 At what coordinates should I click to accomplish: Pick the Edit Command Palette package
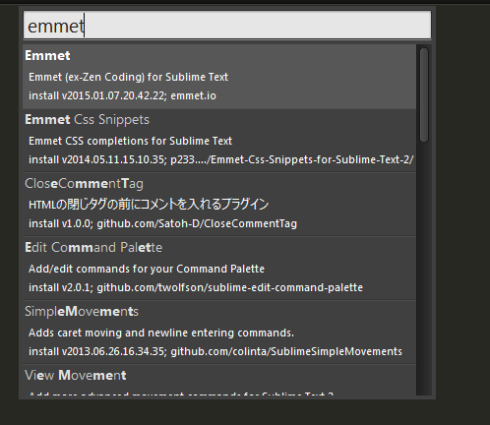[x=219, y=269]
